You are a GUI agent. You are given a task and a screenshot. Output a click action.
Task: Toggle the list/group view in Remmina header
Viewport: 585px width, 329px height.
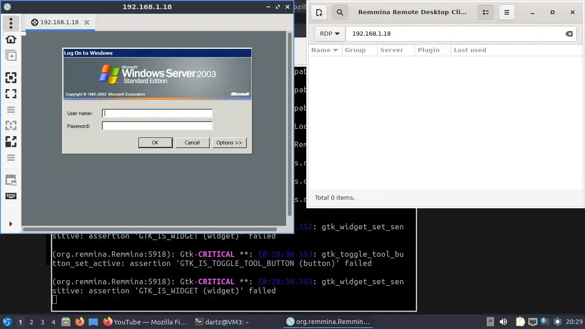(486, 12)
